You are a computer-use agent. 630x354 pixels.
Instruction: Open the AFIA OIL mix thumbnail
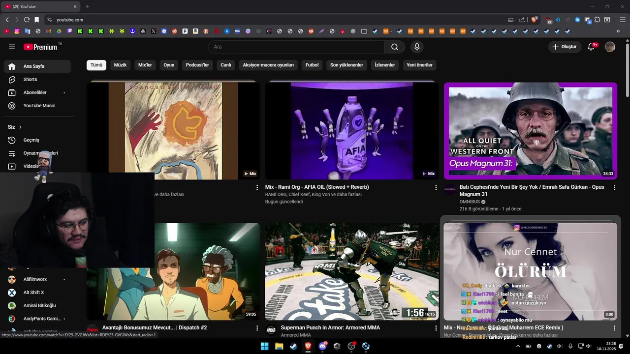352,131
